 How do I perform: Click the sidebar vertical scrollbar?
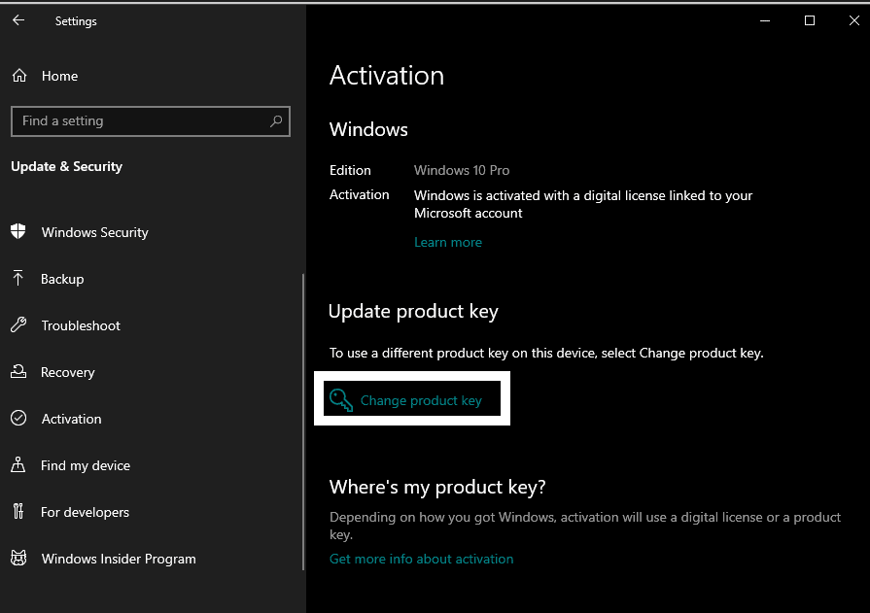pyautogui.click(x=303, y=422)
